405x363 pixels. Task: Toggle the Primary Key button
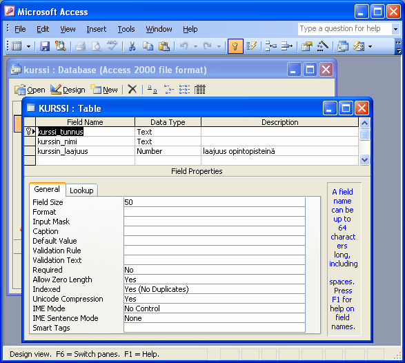235,46
